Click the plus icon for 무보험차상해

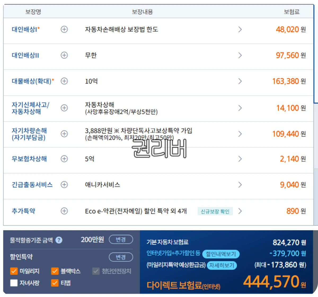(x=64, y=159)
